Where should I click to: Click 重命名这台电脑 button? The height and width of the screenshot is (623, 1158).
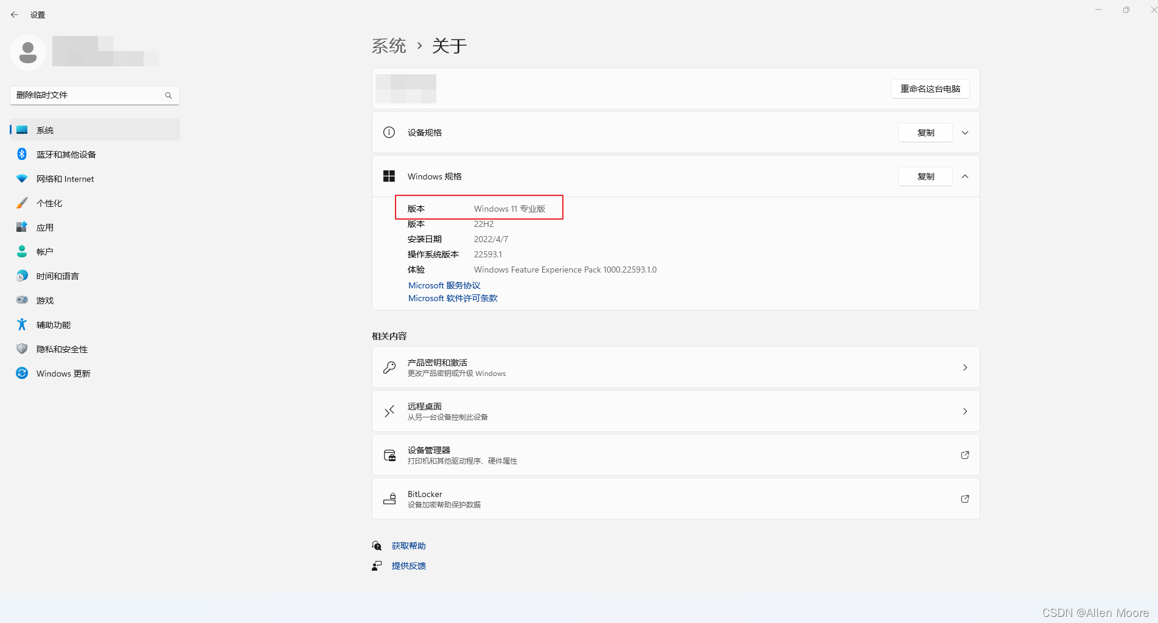tap(930, 89)
